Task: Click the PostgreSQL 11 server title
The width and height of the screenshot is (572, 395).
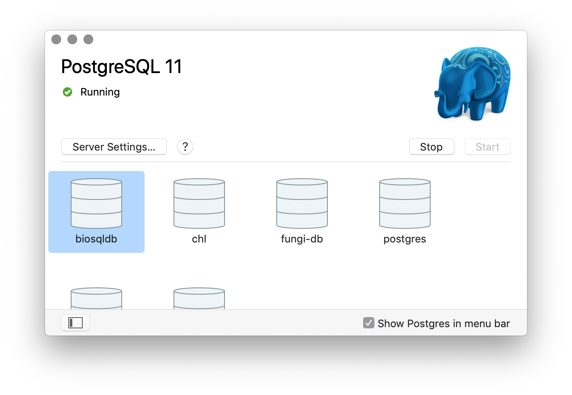Action: tap(122, 67)
